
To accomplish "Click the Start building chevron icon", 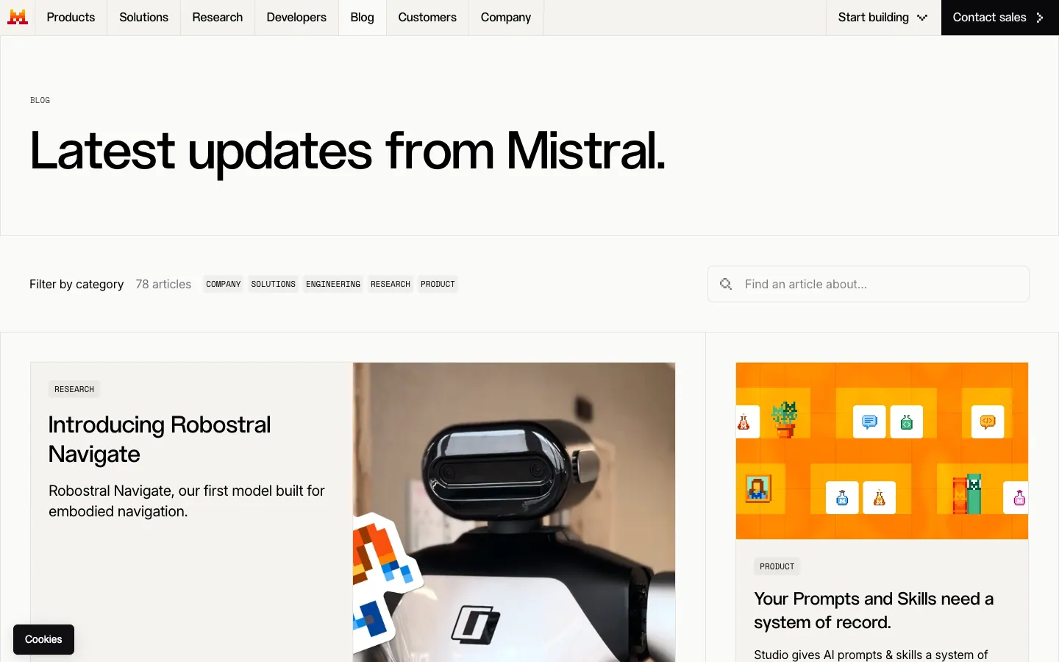I will click(x=922, y=18).
